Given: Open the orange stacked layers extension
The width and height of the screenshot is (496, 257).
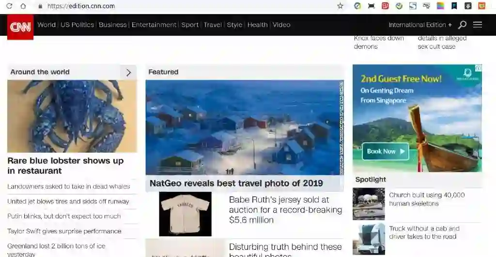Looking at the screenshot, I should click(x=482, y=6).
